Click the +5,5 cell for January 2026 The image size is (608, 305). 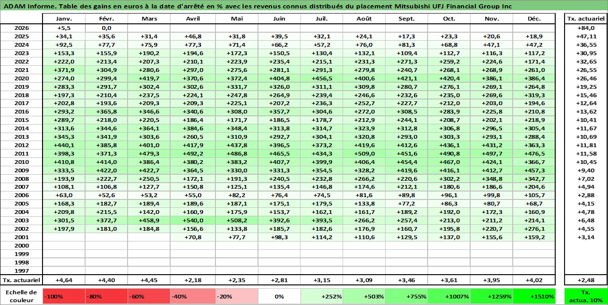tap(64, 28)
